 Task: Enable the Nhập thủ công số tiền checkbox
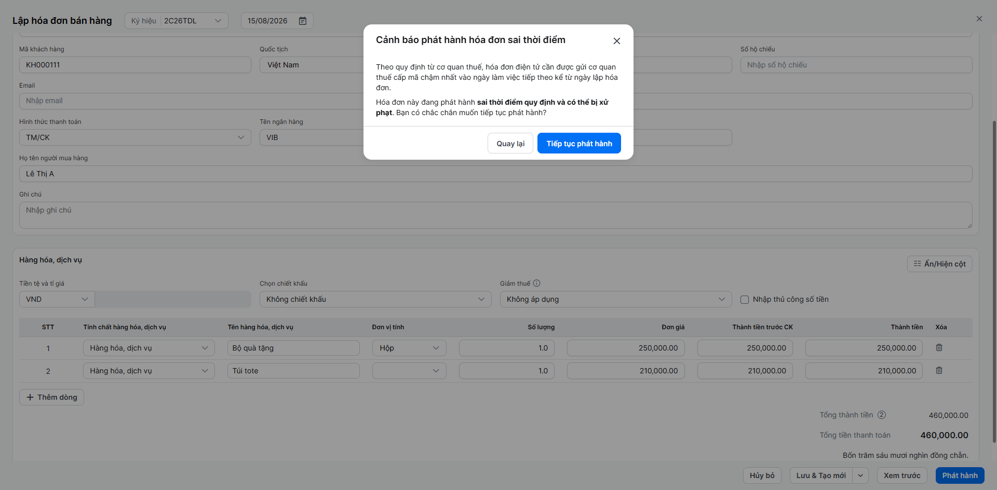coord(745,300)
